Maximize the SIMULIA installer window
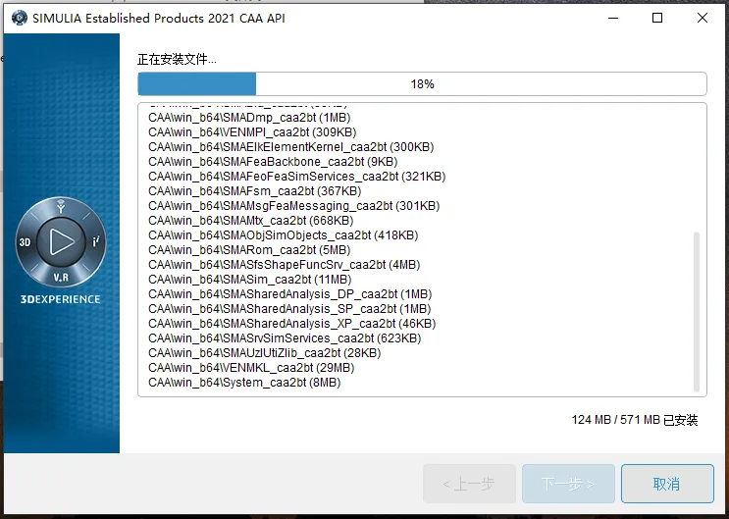 point(657,18)
